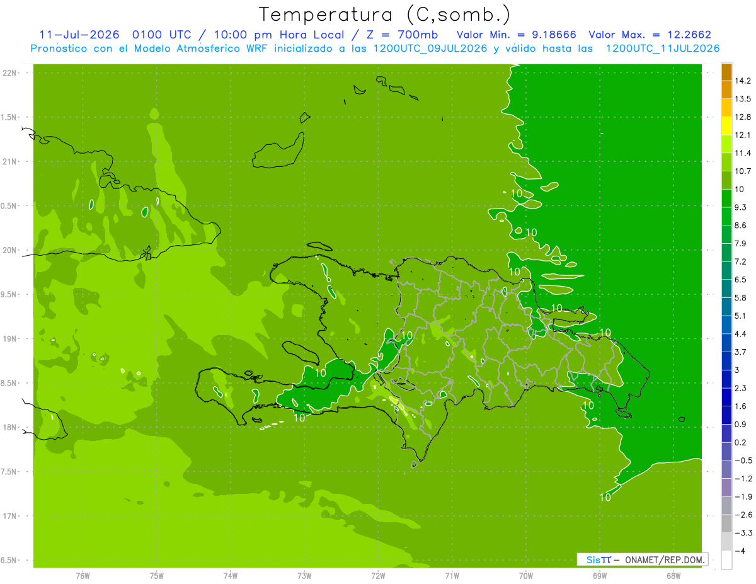
Task: Click the swatch between 10 and 10.7
Action: (x=726, y=180)
